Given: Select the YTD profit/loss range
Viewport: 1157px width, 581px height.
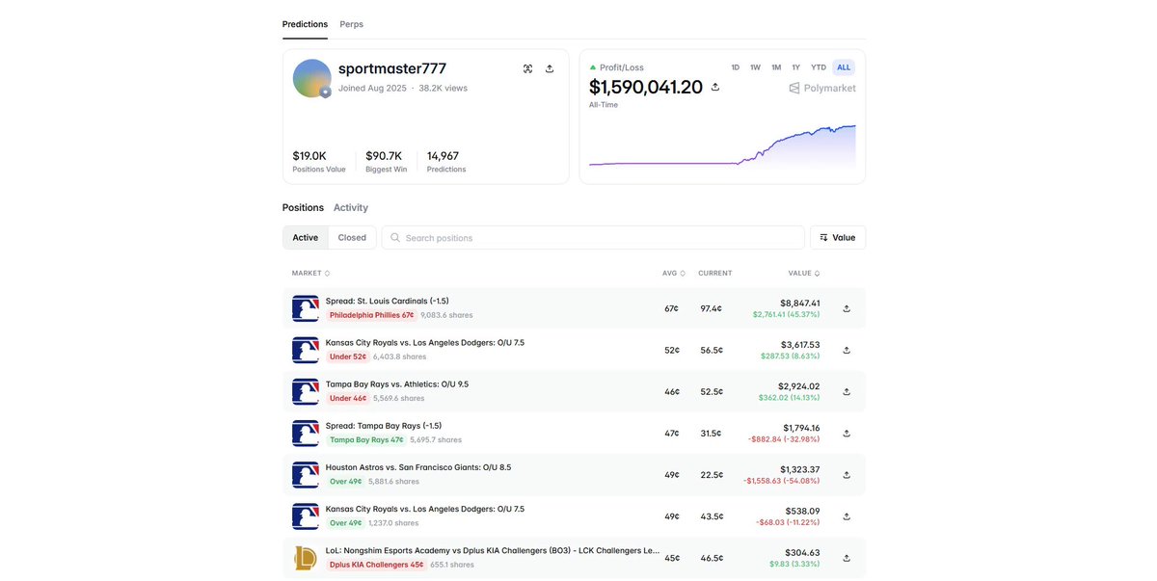Looking at the screenshot, I should pos(819,67).
